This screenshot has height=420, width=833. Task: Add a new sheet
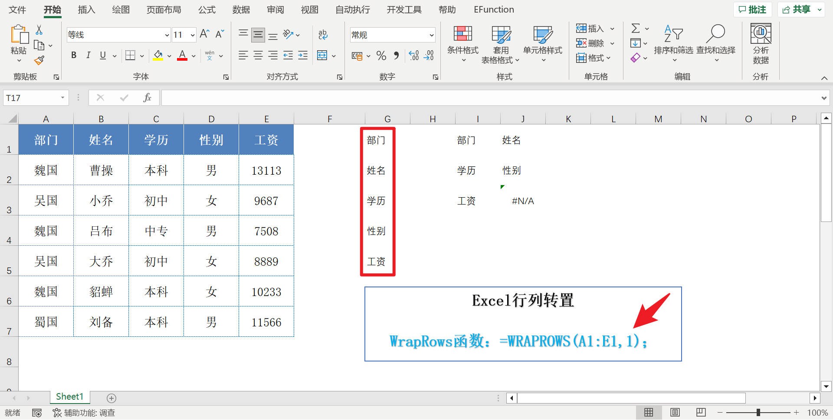coord(112,398)
